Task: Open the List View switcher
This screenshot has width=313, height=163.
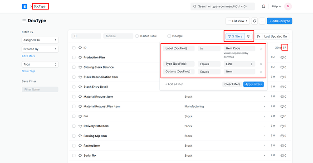Action: tap(238, 21)
